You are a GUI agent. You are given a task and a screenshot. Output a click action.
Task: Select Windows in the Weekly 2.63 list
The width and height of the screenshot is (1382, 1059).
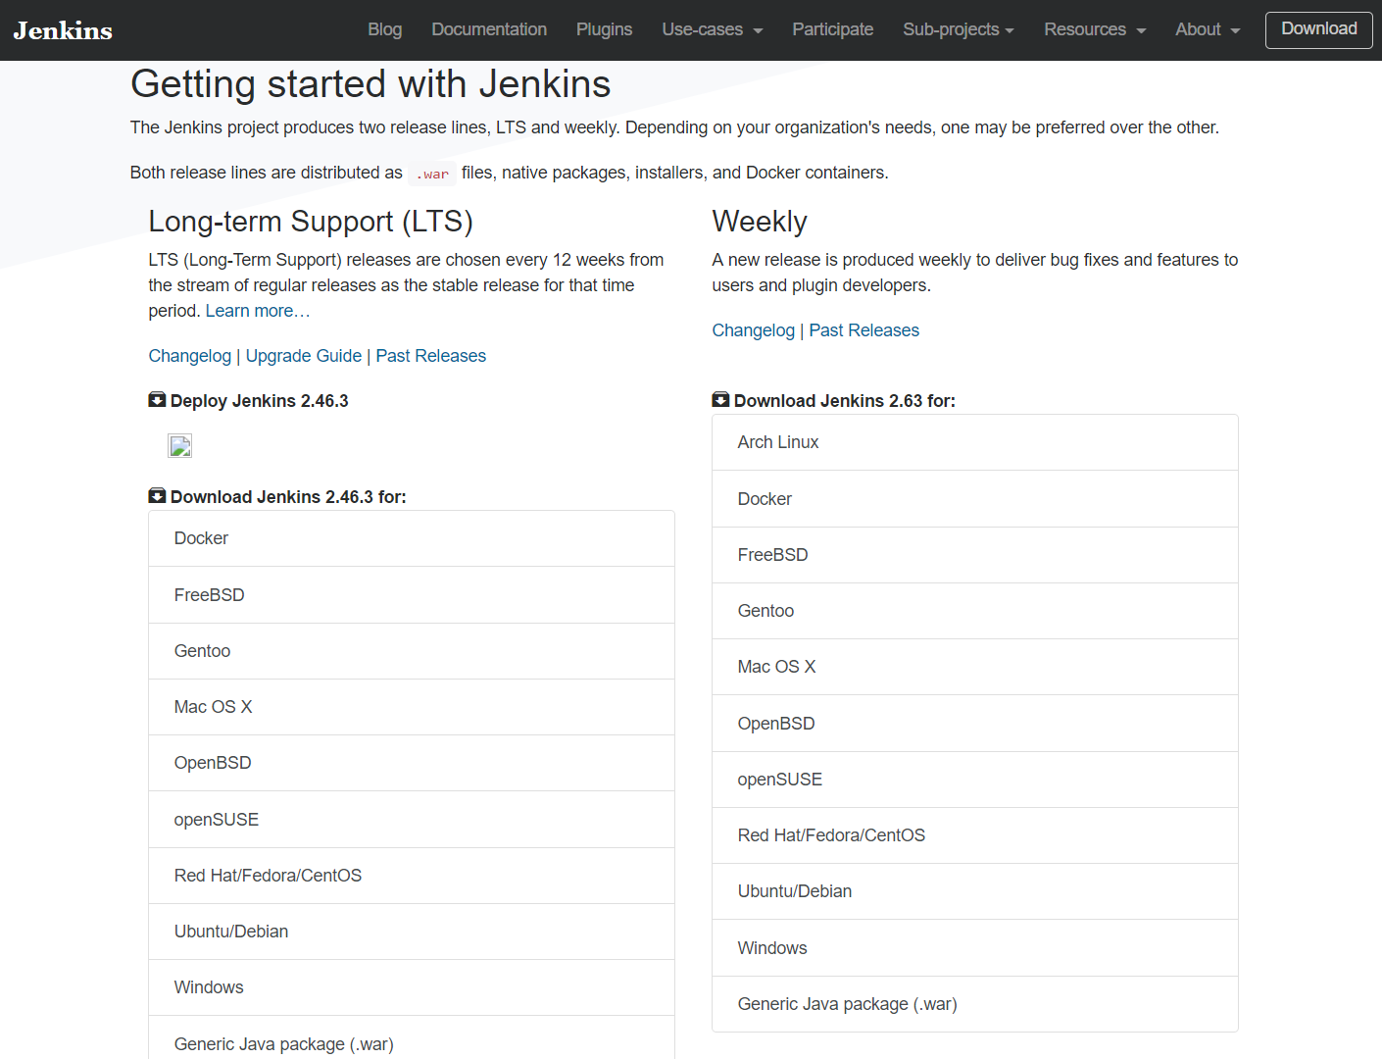coord(975,948)
